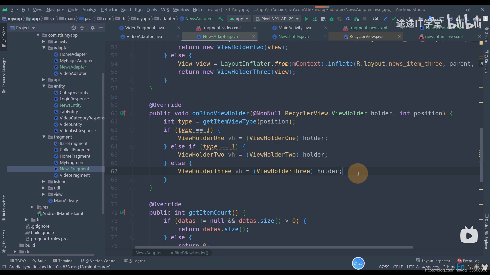Click the onBindViewHolder() editor breadcrumb
Viewport: 490px width, 275px height.
pyautogui.click(x=189, y=253)
